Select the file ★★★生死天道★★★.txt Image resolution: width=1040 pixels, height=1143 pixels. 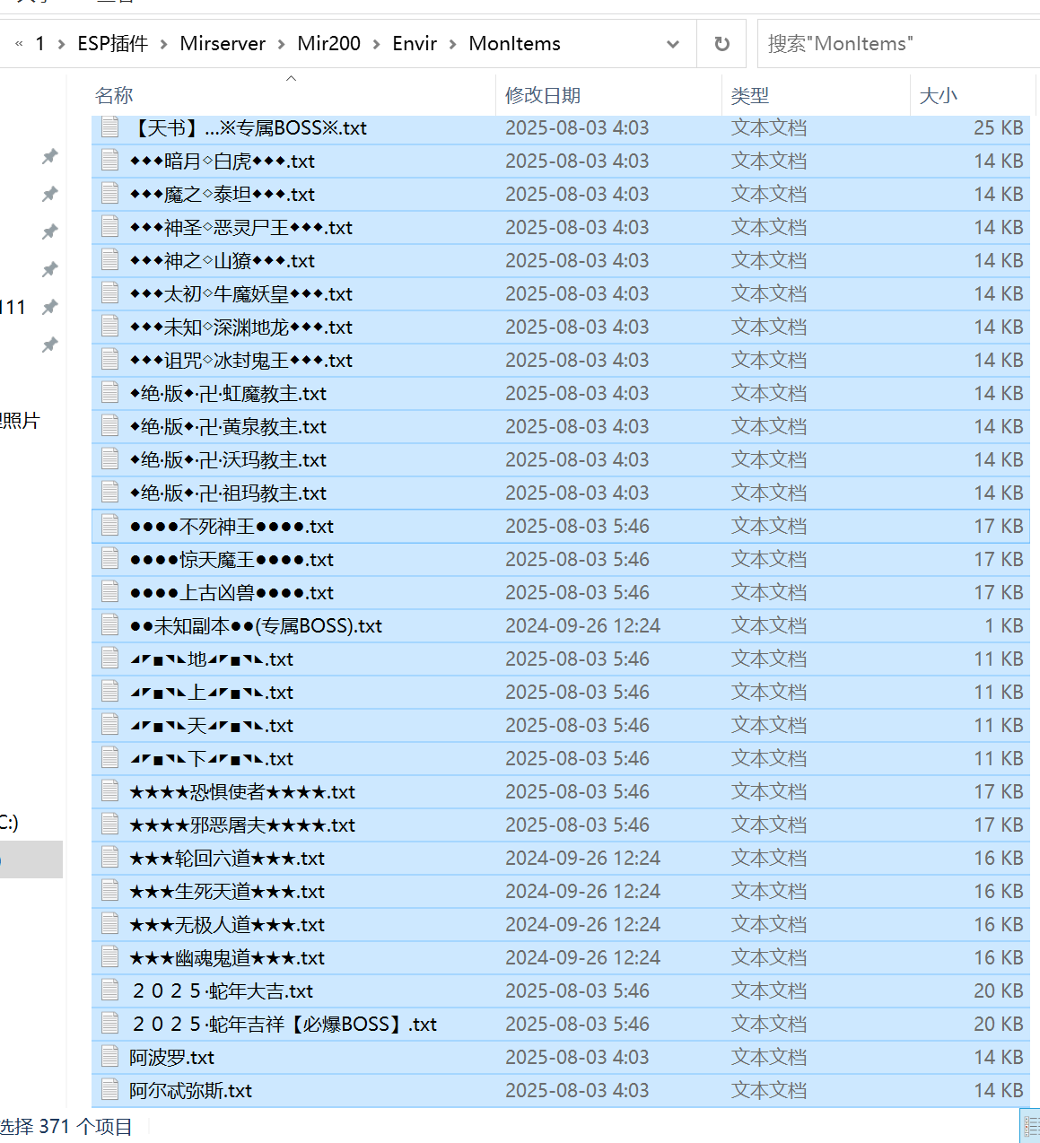pyautogui.click(x=561, y=891)
